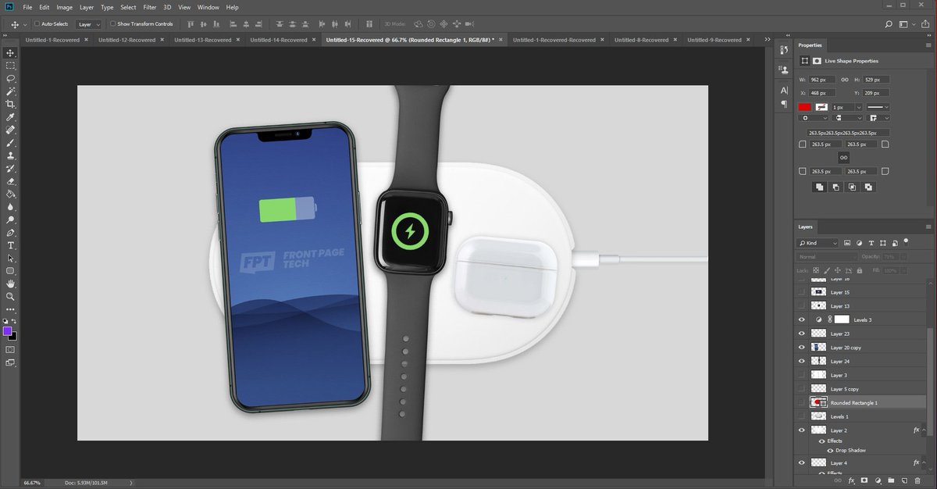Click the Subtract Front Shape icon
The height and width of the screenshot is (489, 937).
(835, 187)
